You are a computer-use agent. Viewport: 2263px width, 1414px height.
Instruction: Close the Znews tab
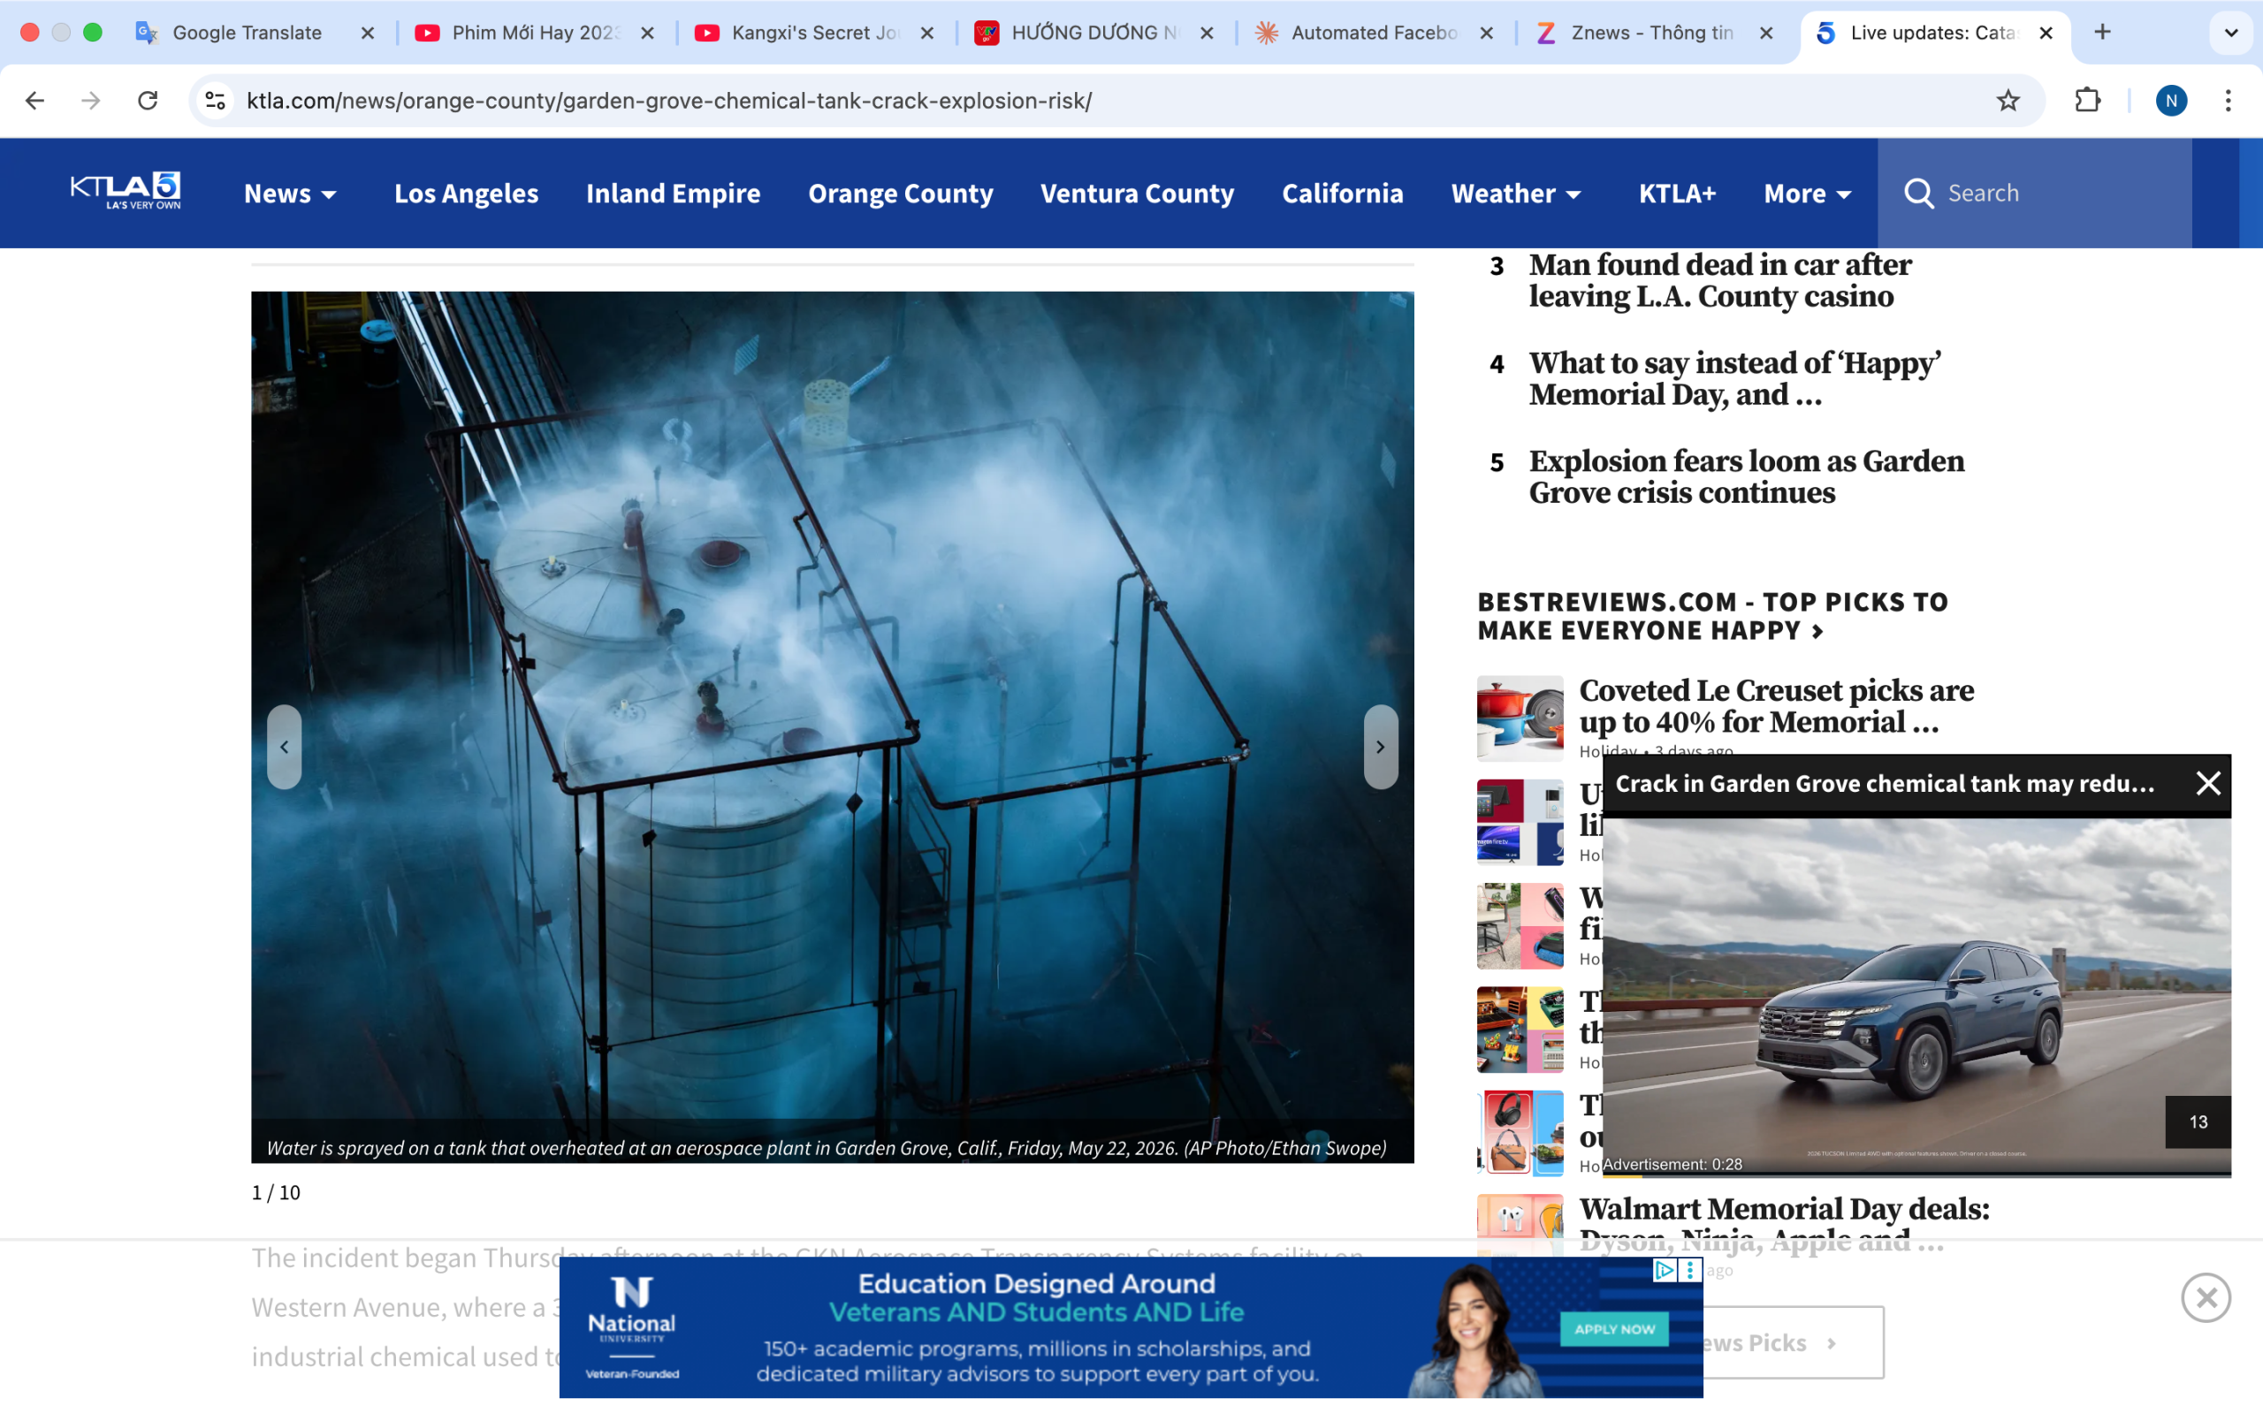coord(1765,33)
